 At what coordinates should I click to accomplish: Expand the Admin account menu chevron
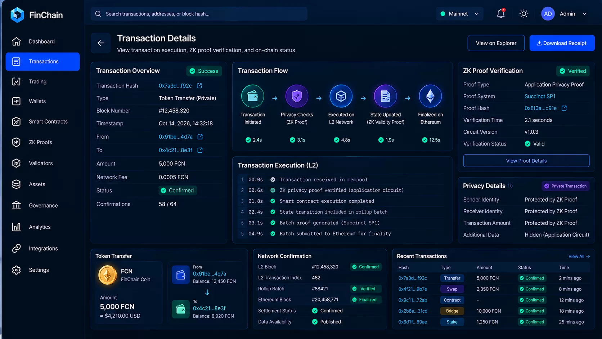(x=584, y=14)
